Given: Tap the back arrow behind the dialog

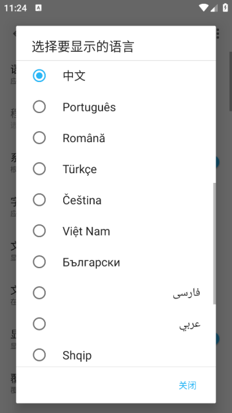Looking at the screenshot, I should pos(15,34).
